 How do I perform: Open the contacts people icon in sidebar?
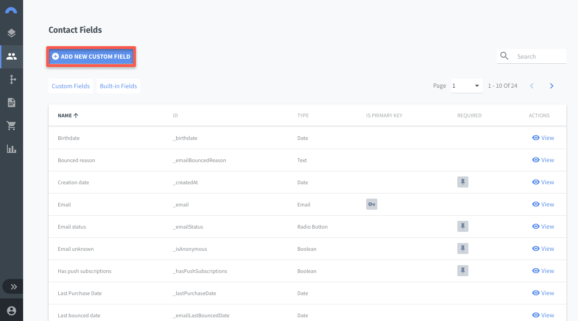coord(12,56)
